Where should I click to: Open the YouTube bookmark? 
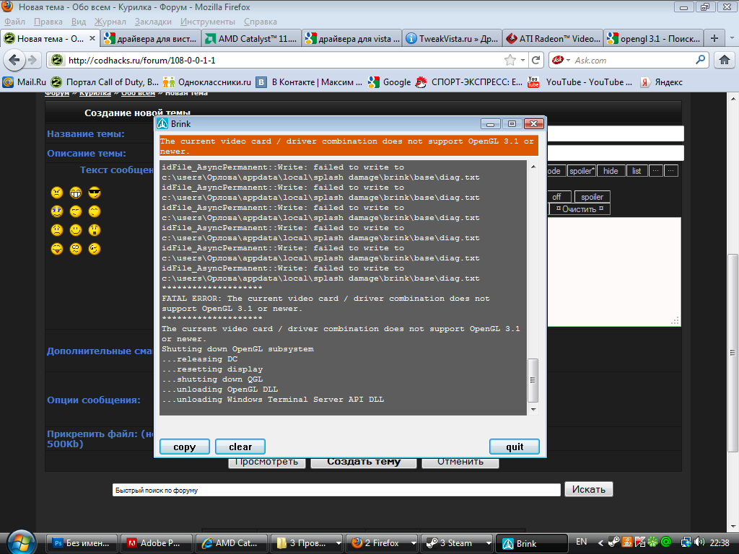(580, 82)
